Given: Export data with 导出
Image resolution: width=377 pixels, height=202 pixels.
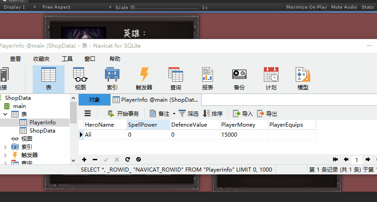Looking at the screenshot, I should point(267,113).
